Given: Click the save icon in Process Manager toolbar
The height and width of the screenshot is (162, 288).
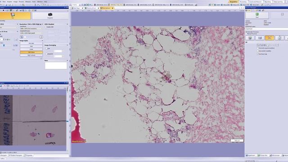Looking at the screenshot, I should [x=260, y=10].
